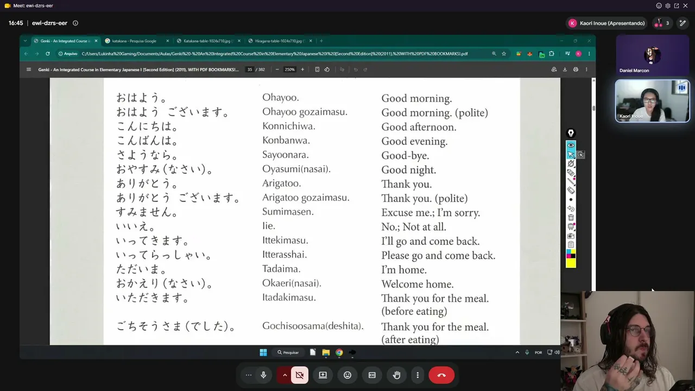Open the emoji reactions in Meet
This screenshot has width=695, height=391.
tap(347, 375)
